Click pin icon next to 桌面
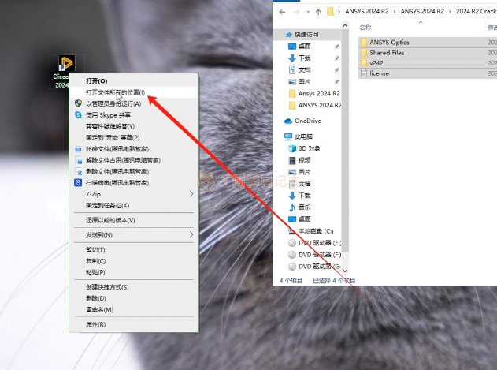 click(336, 47)
